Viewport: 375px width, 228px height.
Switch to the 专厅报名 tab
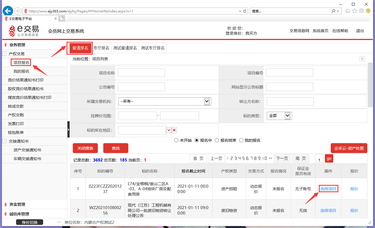[102, 48]
